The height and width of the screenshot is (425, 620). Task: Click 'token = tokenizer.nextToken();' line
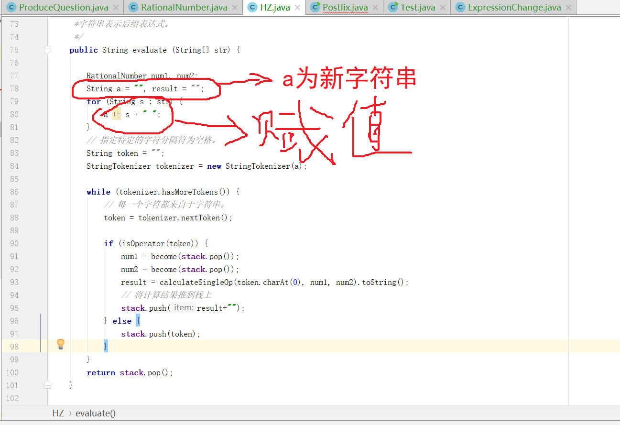click(168, 218)
